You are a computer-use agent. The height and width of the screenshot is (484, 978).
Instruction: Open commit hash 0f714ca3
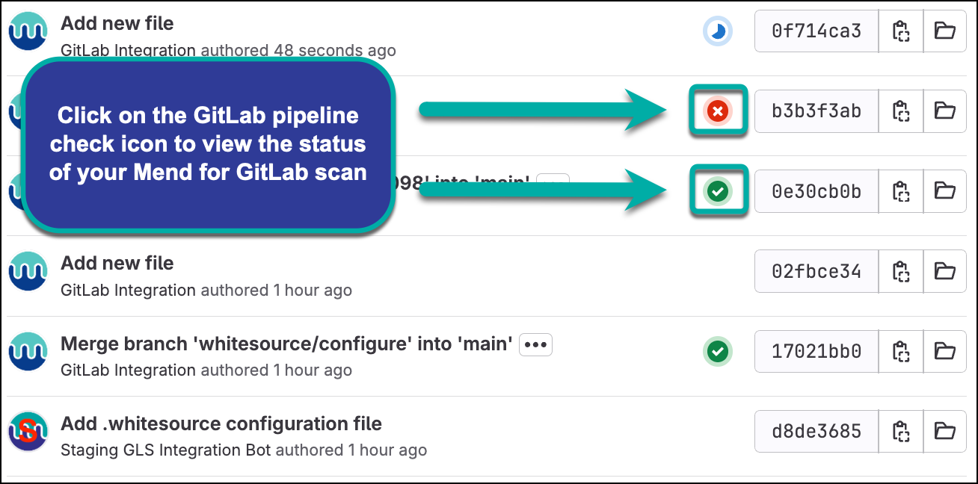click(816, 31)
